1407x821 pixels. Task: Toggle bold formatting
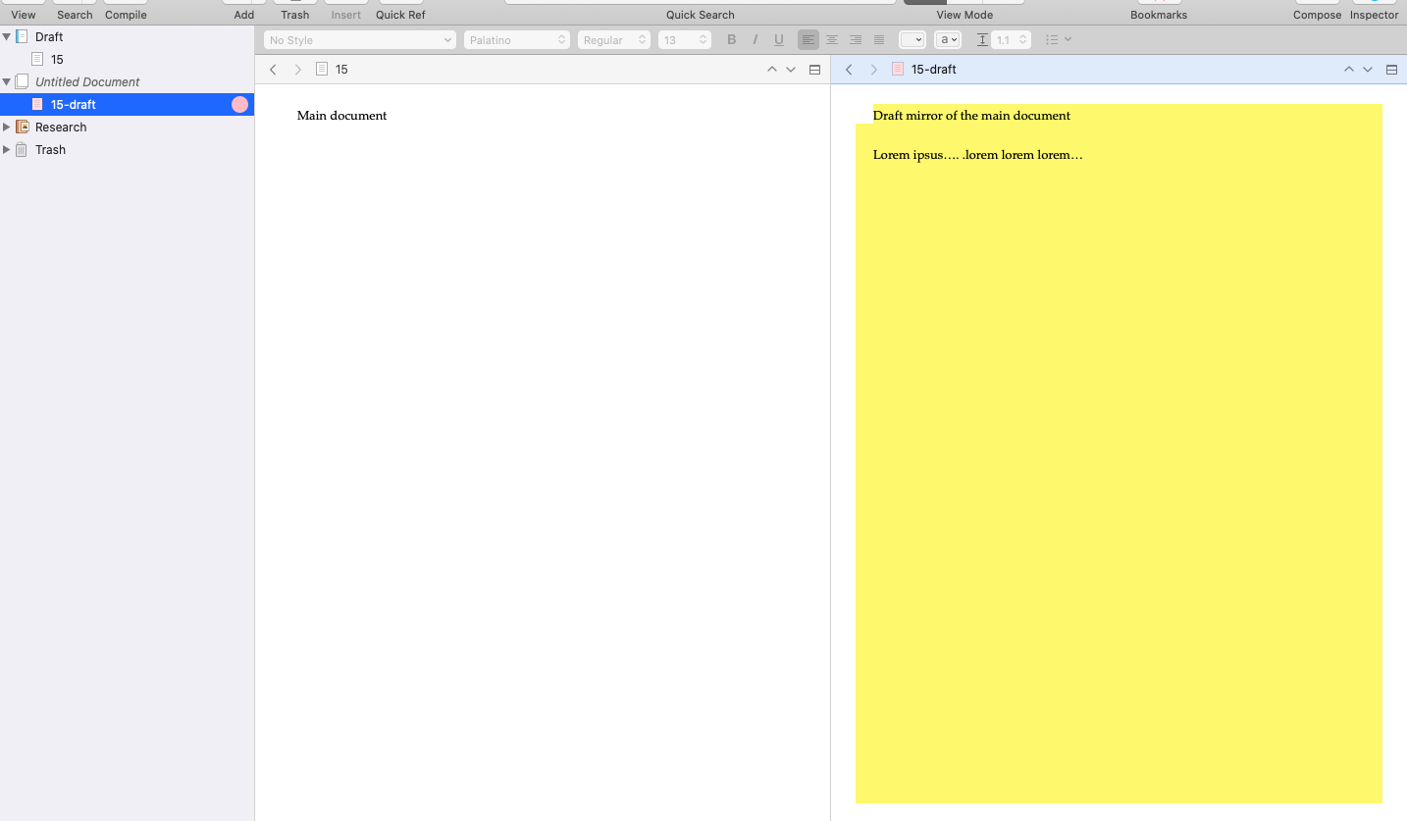731,40
